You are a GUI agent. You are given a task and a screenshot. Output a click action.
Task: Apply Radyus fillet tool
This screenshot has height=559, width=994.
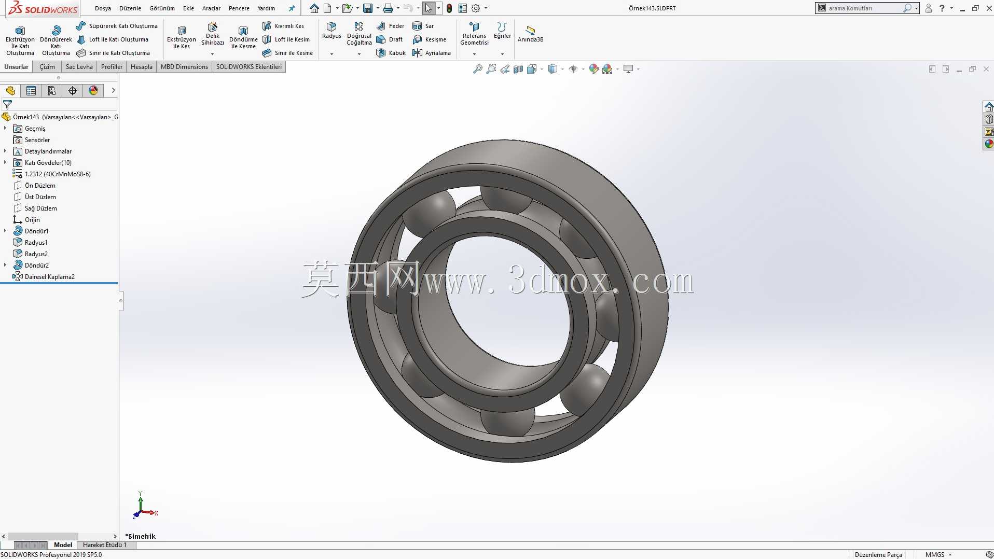(x=332, y=31)
